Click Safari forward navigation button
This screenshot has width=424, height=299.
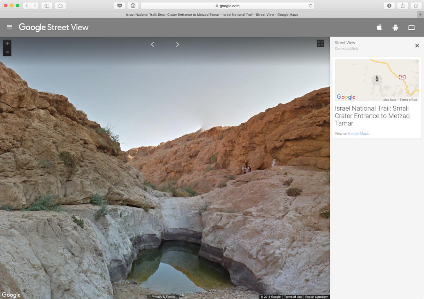click(x=35, y=5)
